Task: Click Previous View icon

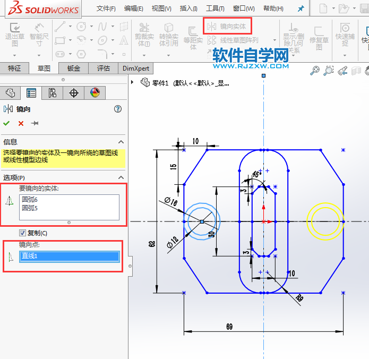Action: 342,71
